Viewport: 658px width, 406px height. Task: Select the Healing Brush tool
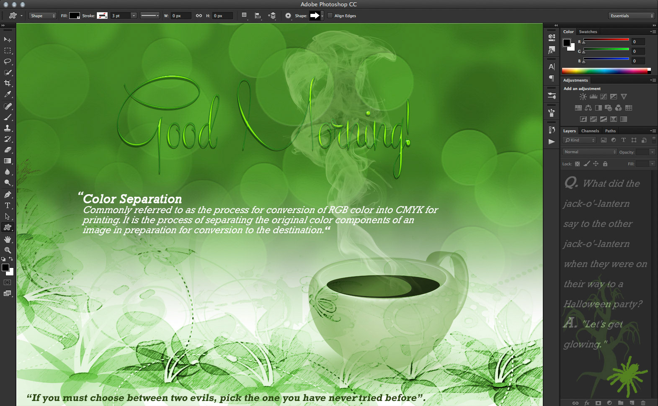[x=8, y=106]
